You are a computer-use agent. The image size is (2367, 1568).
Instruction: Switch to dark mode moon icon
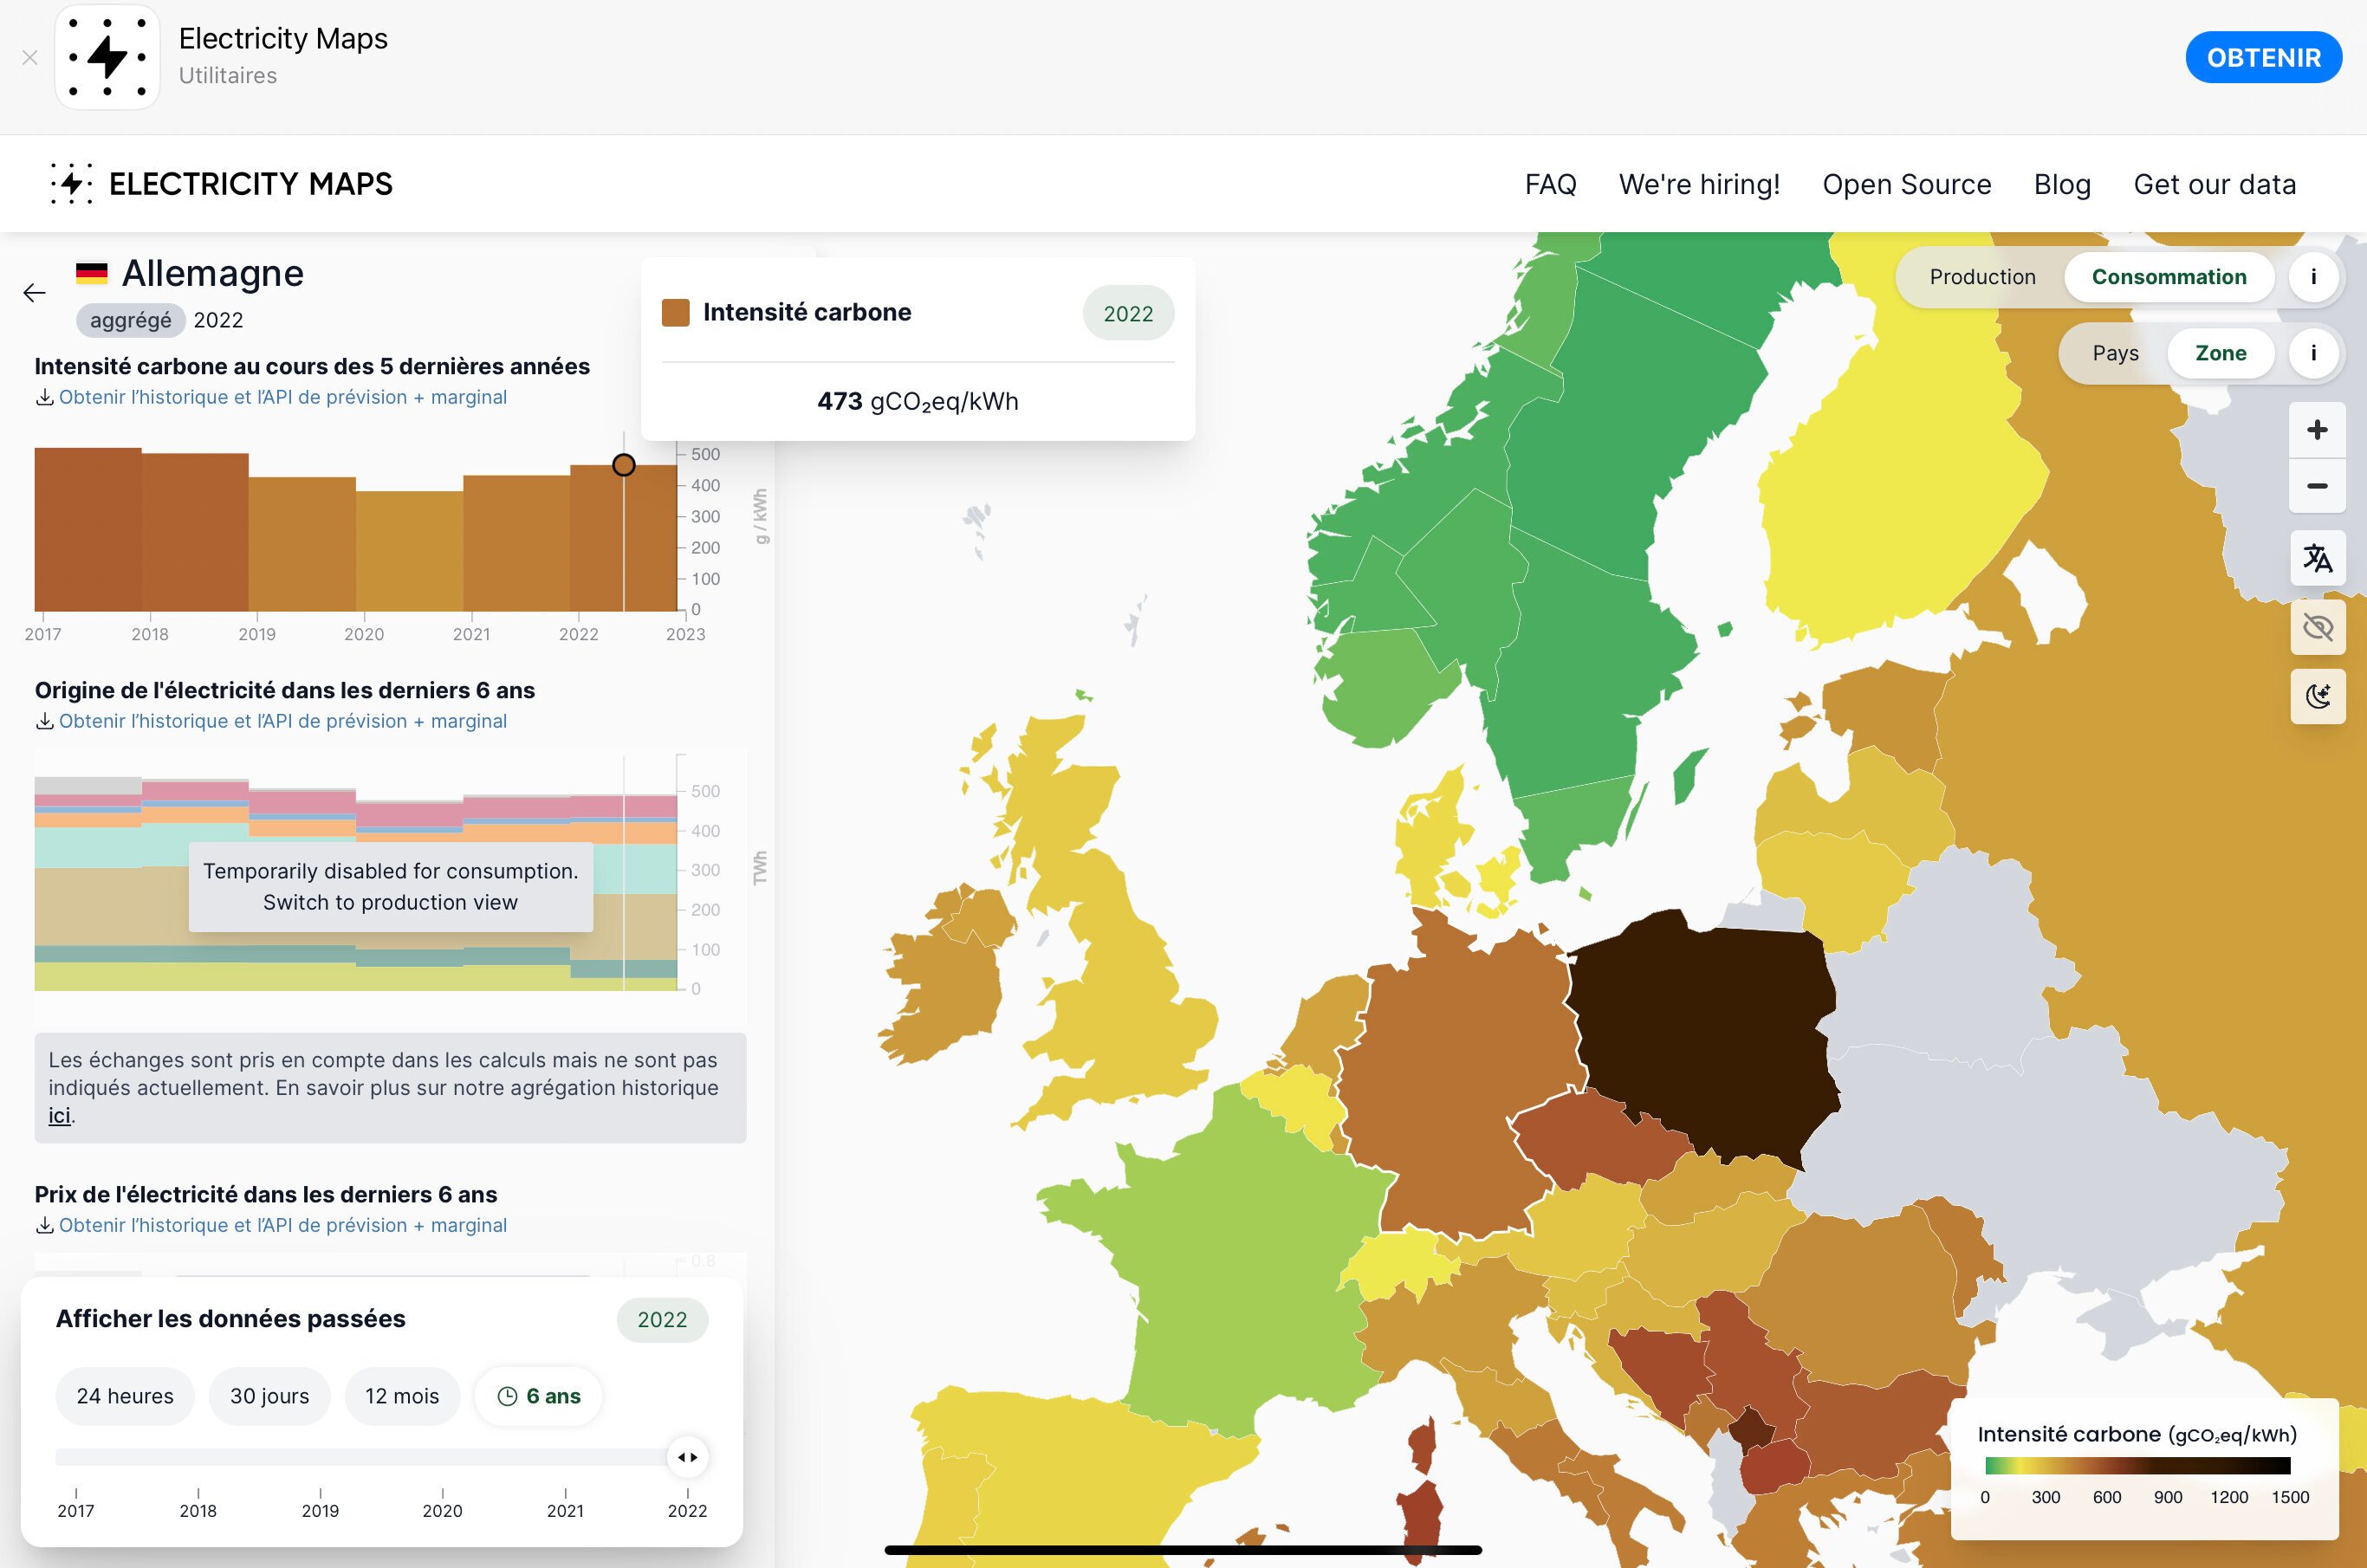2317,696
